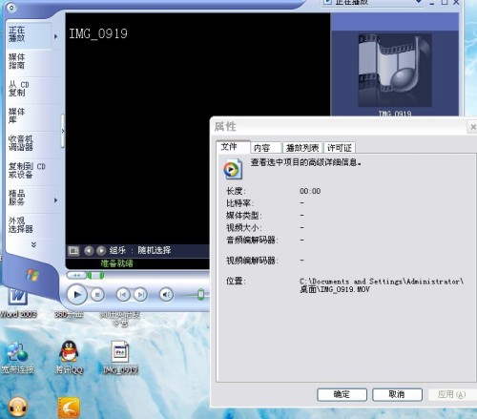Open 从 CD 复制 section
This screenshot has width=477, height=419.
click(18, 89)
